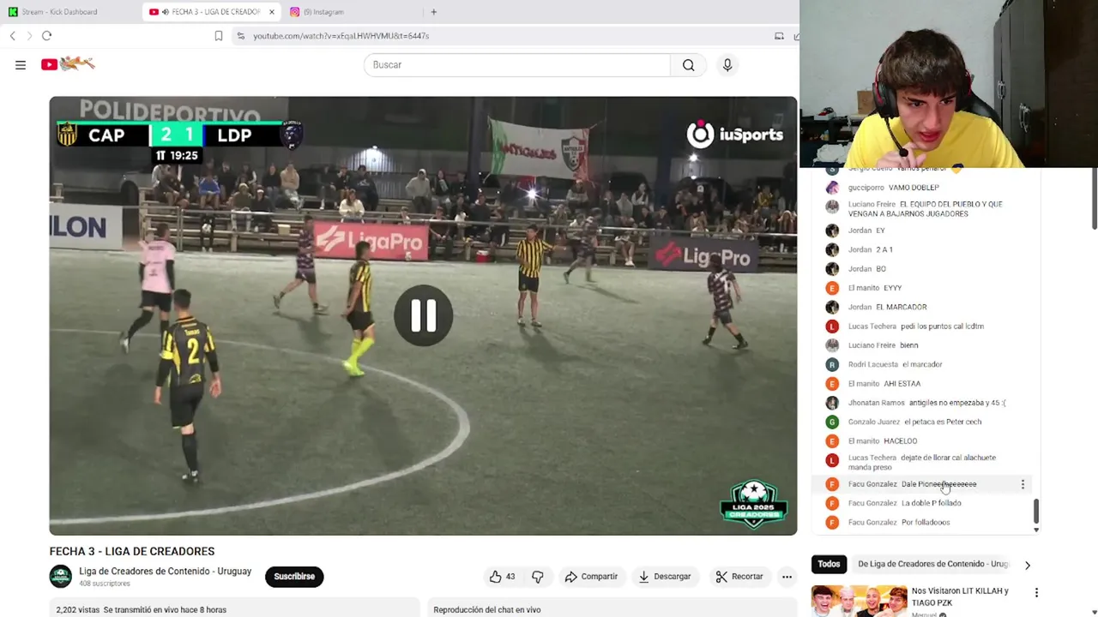Click Gonzalo Juarez Peter cech message
Image resolution: width=1098 pixels, height=617 pixels.
coord(915,422)
